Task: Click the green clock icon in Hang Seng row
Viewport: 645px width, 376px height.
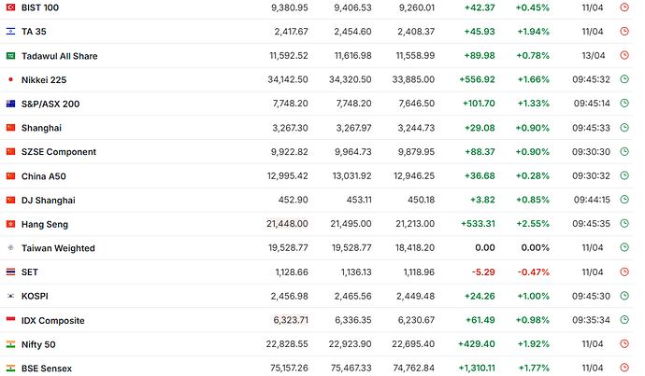Action: 623,224
